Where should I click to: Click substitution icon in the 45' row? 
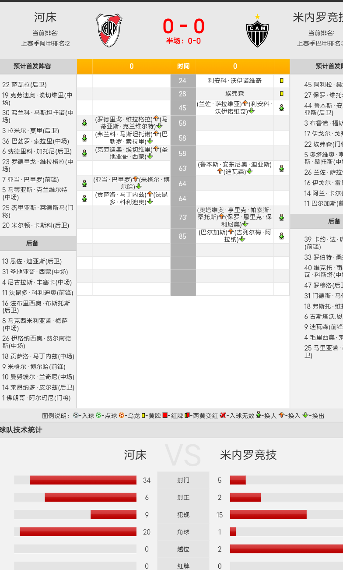(282, 108)
